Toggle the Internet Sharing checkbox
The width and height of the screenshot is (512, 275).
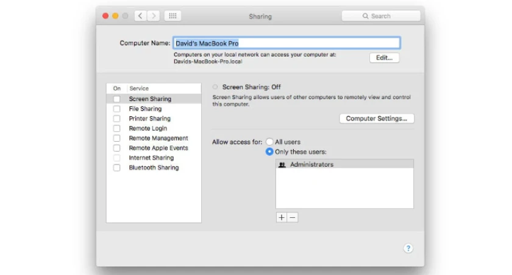point(116,158)
